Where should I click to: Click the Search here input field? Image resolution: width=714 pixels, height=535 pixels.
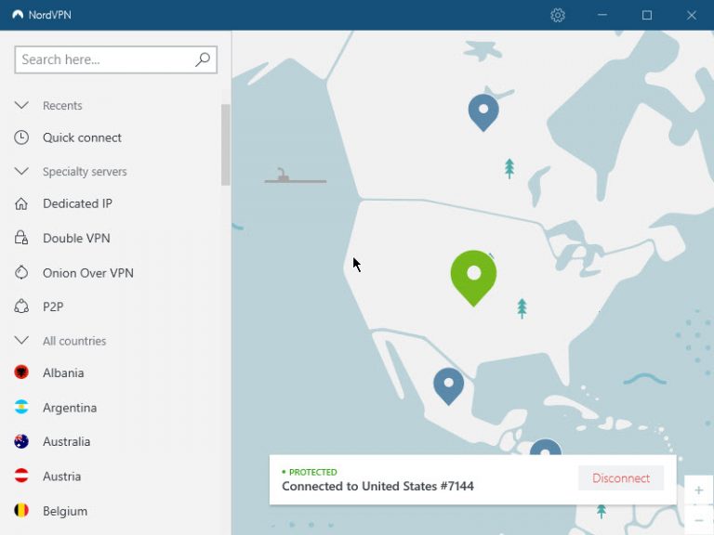coord(102,59)
